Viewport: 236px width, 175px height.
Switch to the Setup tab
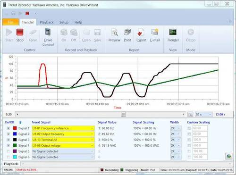[64, 22]
